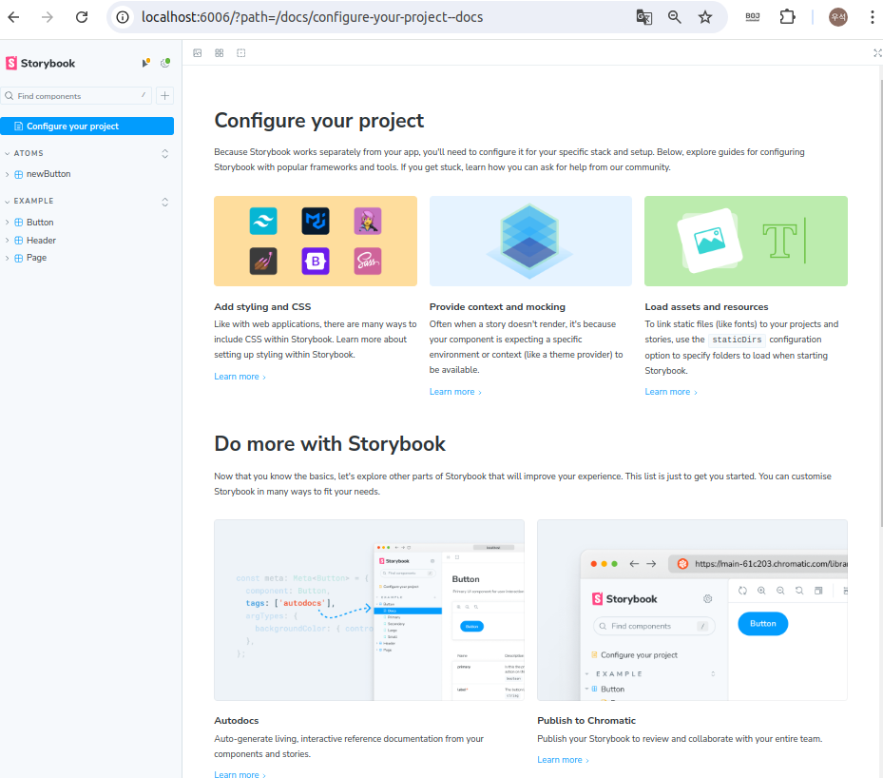Bookmark this page with the star
Viewport: 883px width, 778px height.
pos(705,17)
